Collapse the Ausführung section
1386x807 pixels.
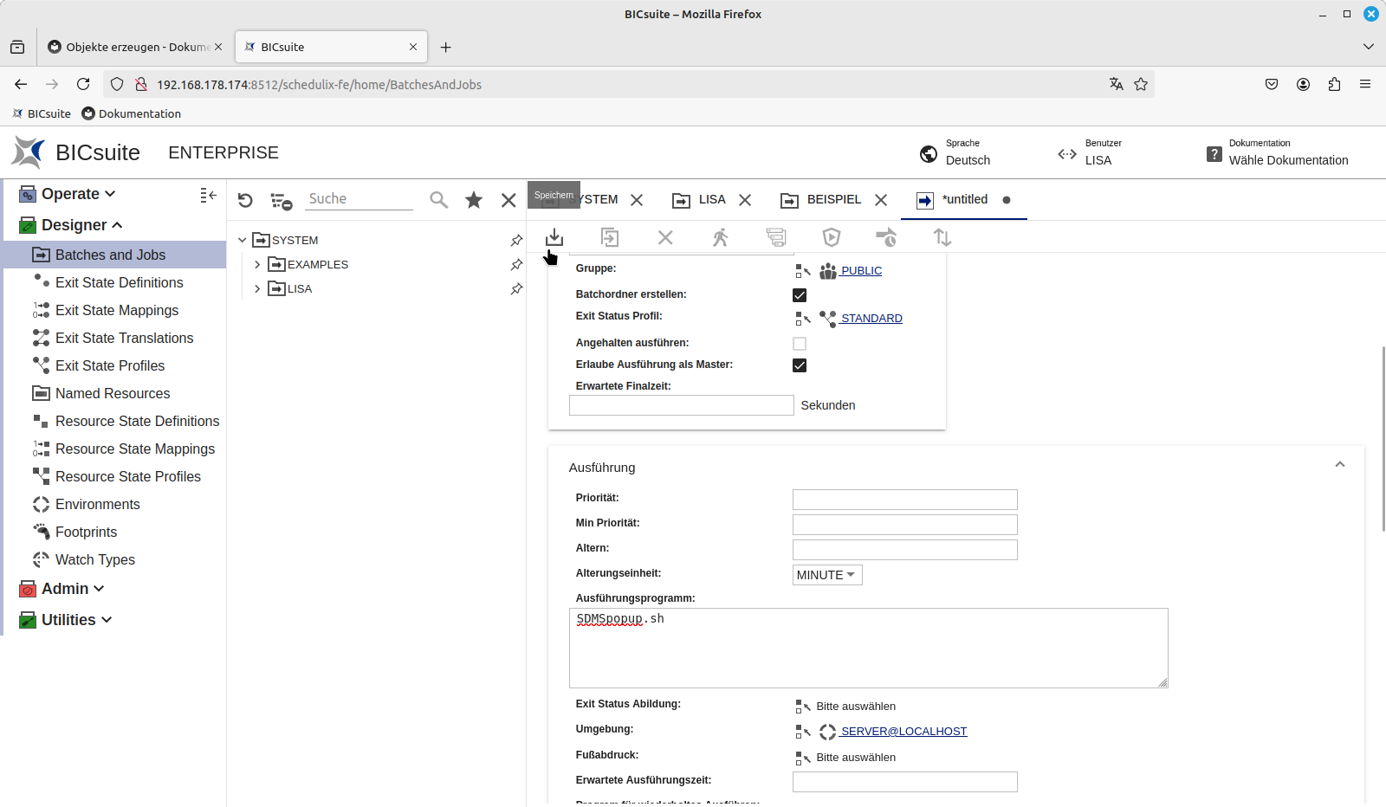coord(1339,465)
